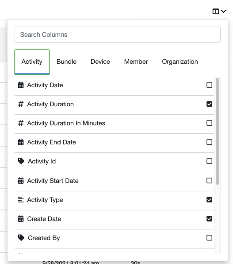Click the Activity Start Date label

click(x=53, y=181)
